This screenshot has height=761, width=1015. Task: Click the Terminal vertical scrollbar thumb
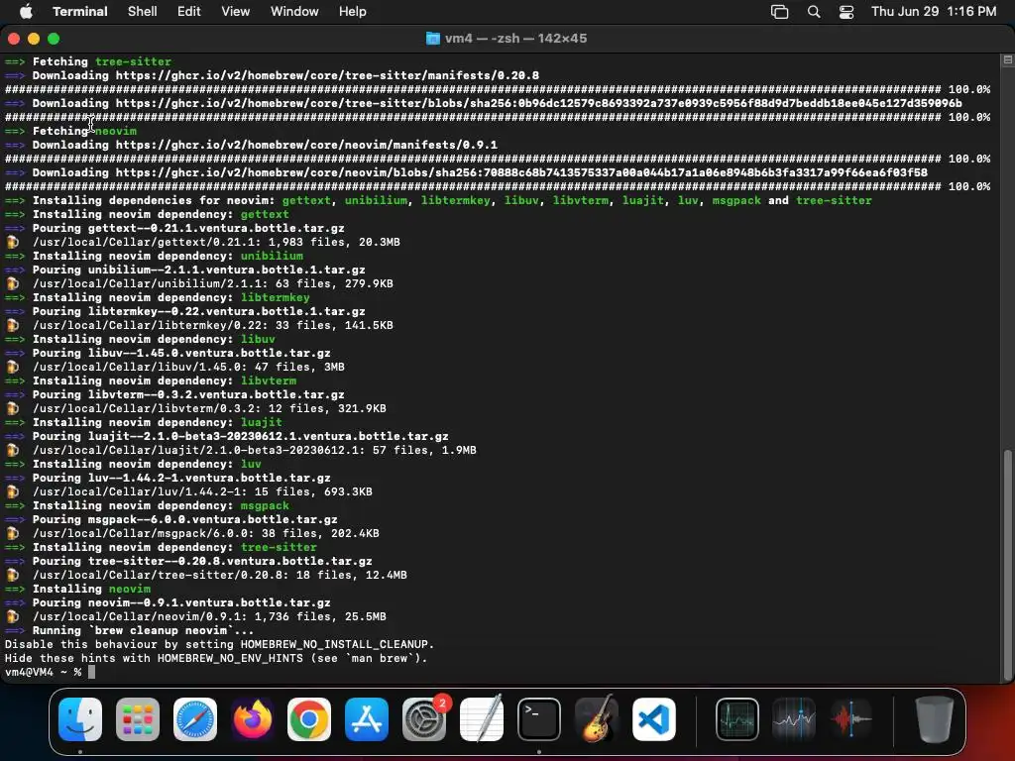coord(1007,565)
